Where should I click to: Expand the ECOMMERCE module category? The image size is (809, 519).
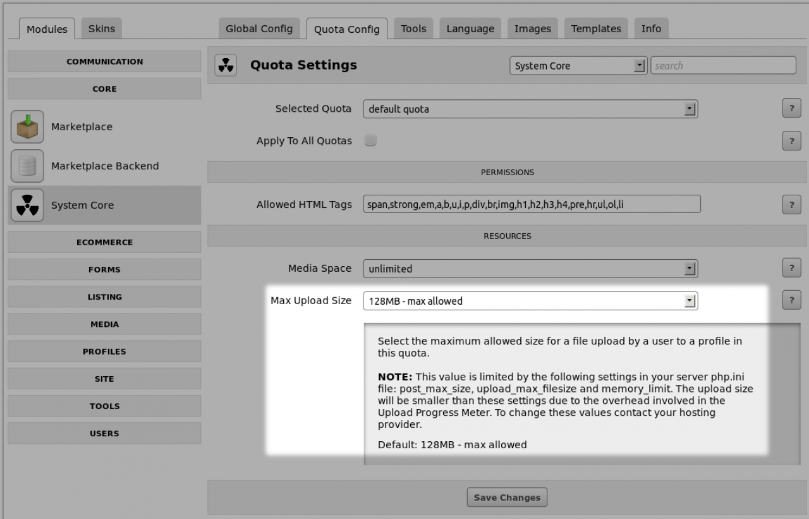click(104, 242)
